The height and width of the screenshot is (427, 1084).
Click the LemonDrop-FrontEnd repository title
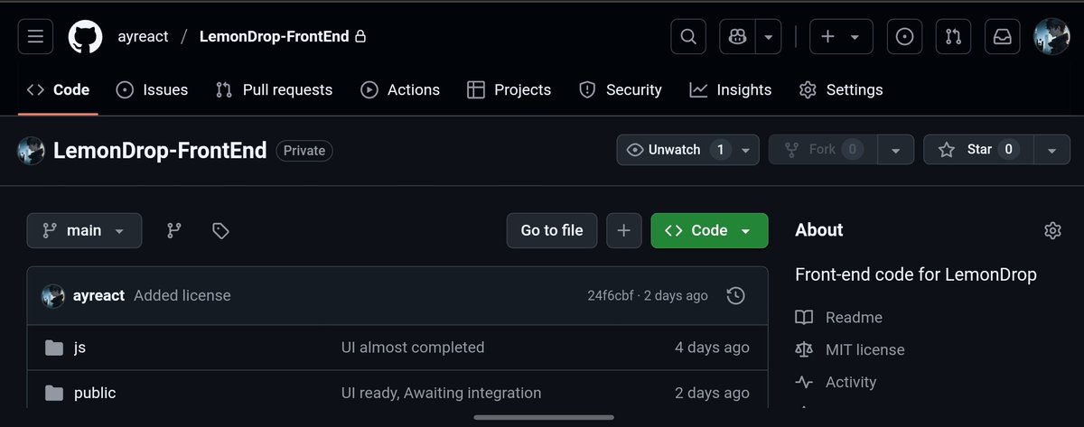pos(160,151)
